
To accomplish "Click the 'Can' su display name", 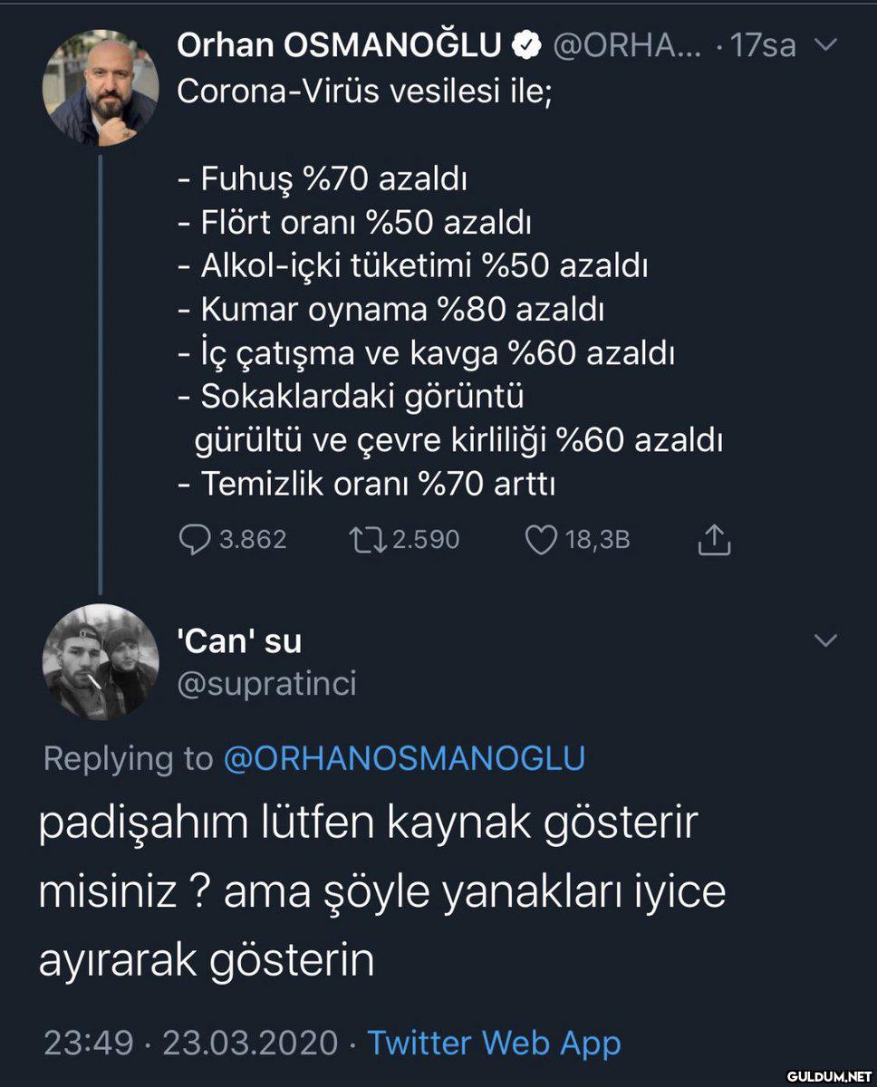I will click(239, 641).
